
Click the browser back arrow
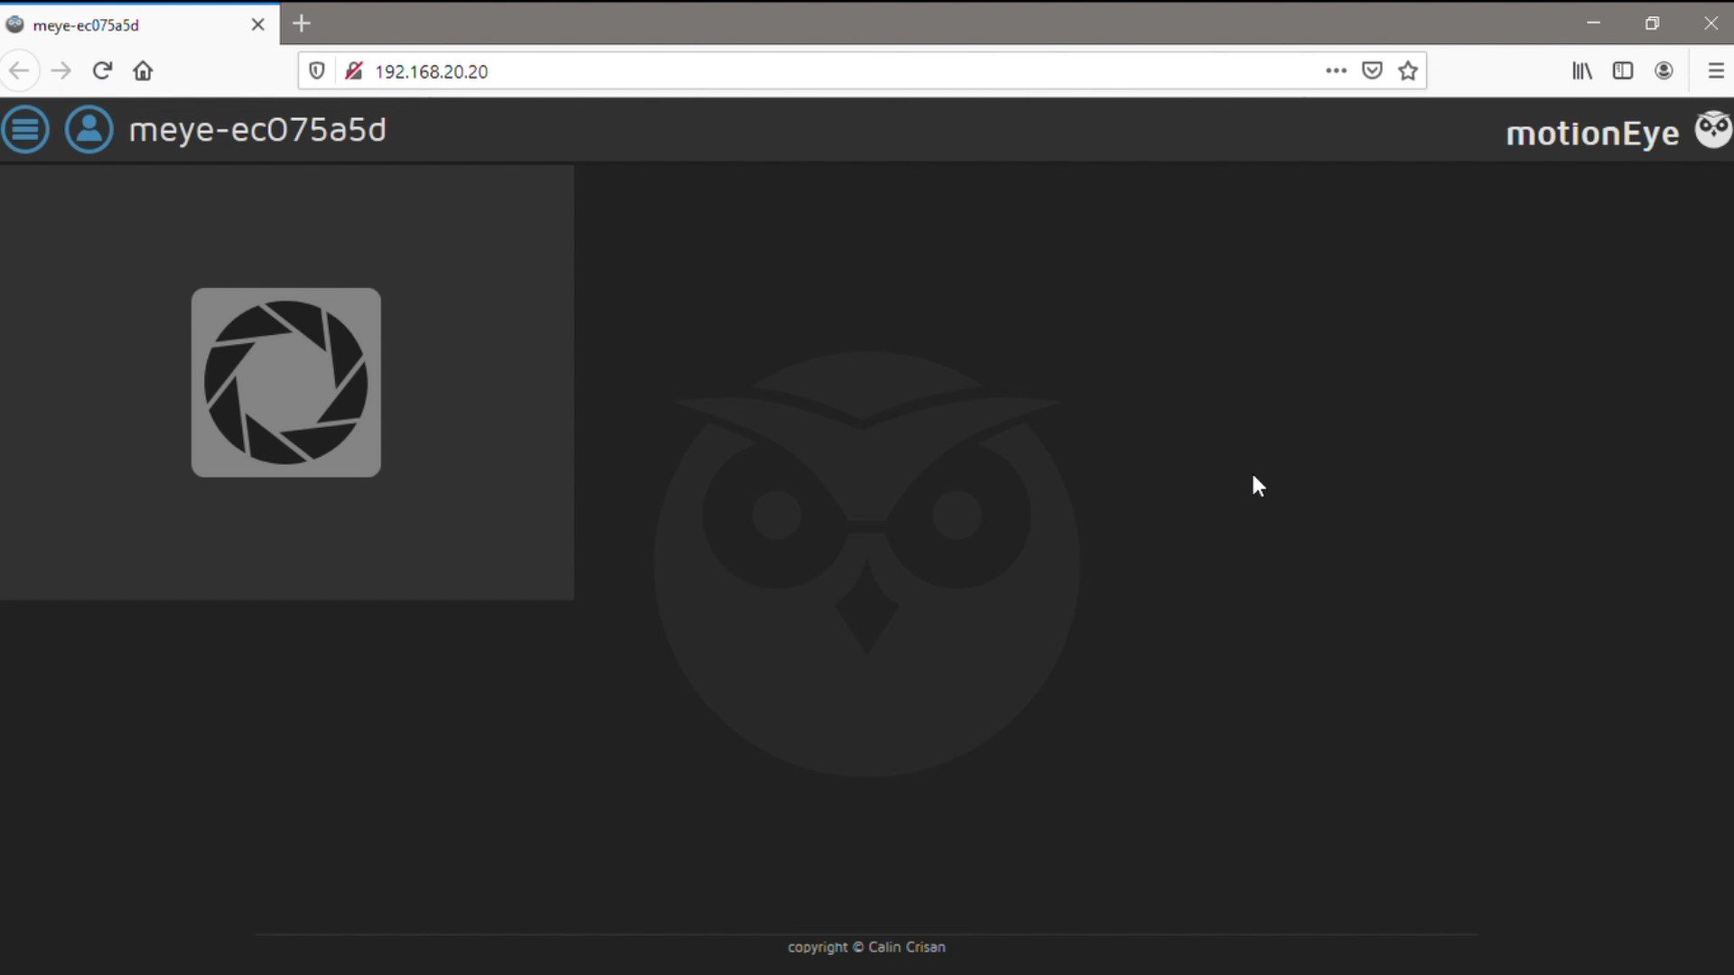(x=20, y=70)
